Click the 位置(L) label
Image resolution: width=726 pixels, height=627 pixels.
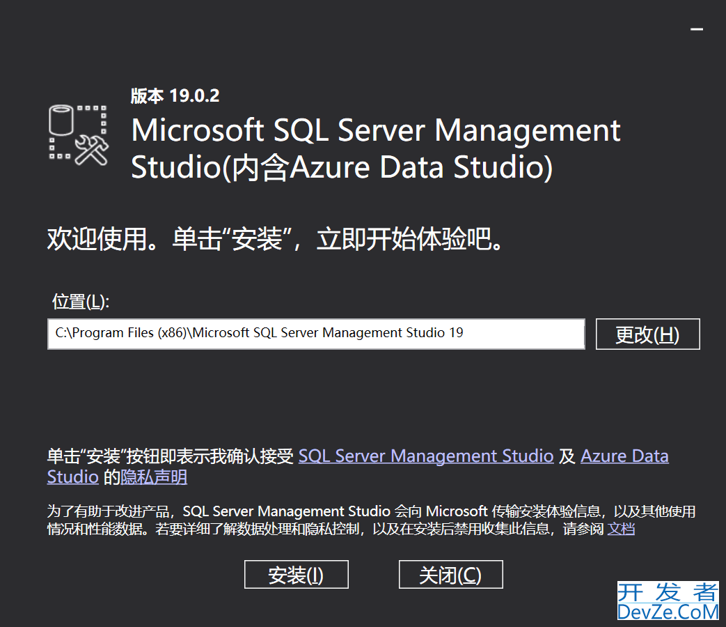[x=81, y=302]
